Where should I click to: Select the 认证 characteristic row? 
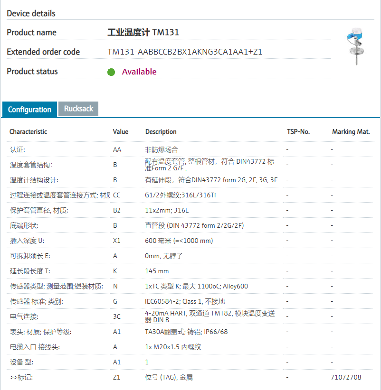pyautogui.click(x=18, y=149)
